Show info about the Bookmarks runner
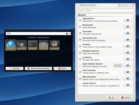Image resolution: width=139 pixels, height=105 pixels. point(128,27)
